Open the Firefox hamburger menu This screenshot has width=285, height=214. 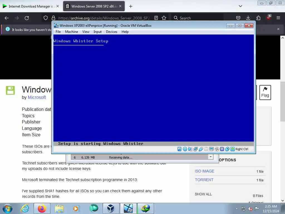[x=278, y=18]
